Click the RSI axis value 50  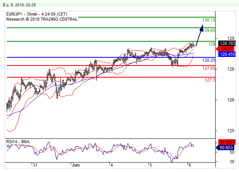[x=232, y=152]
